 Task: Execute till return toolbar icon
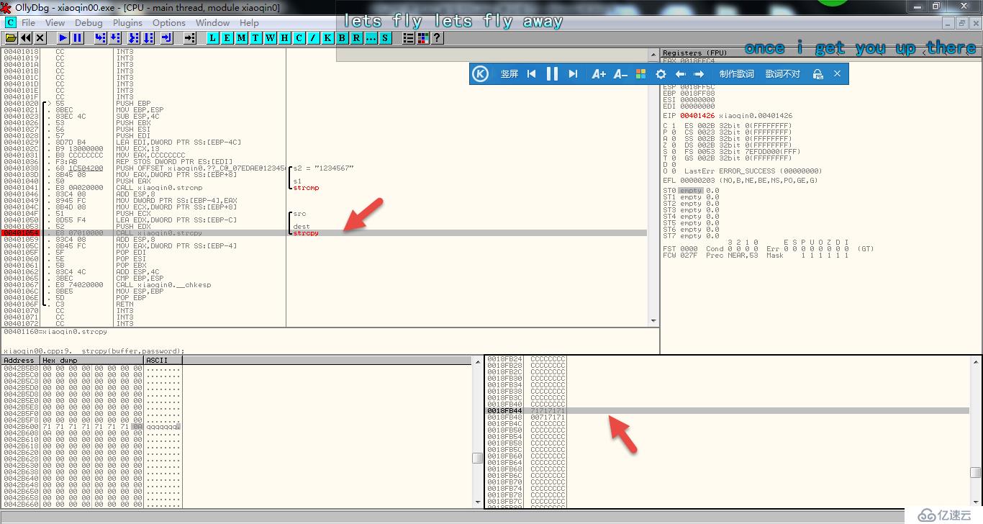(x=166, y=37)
